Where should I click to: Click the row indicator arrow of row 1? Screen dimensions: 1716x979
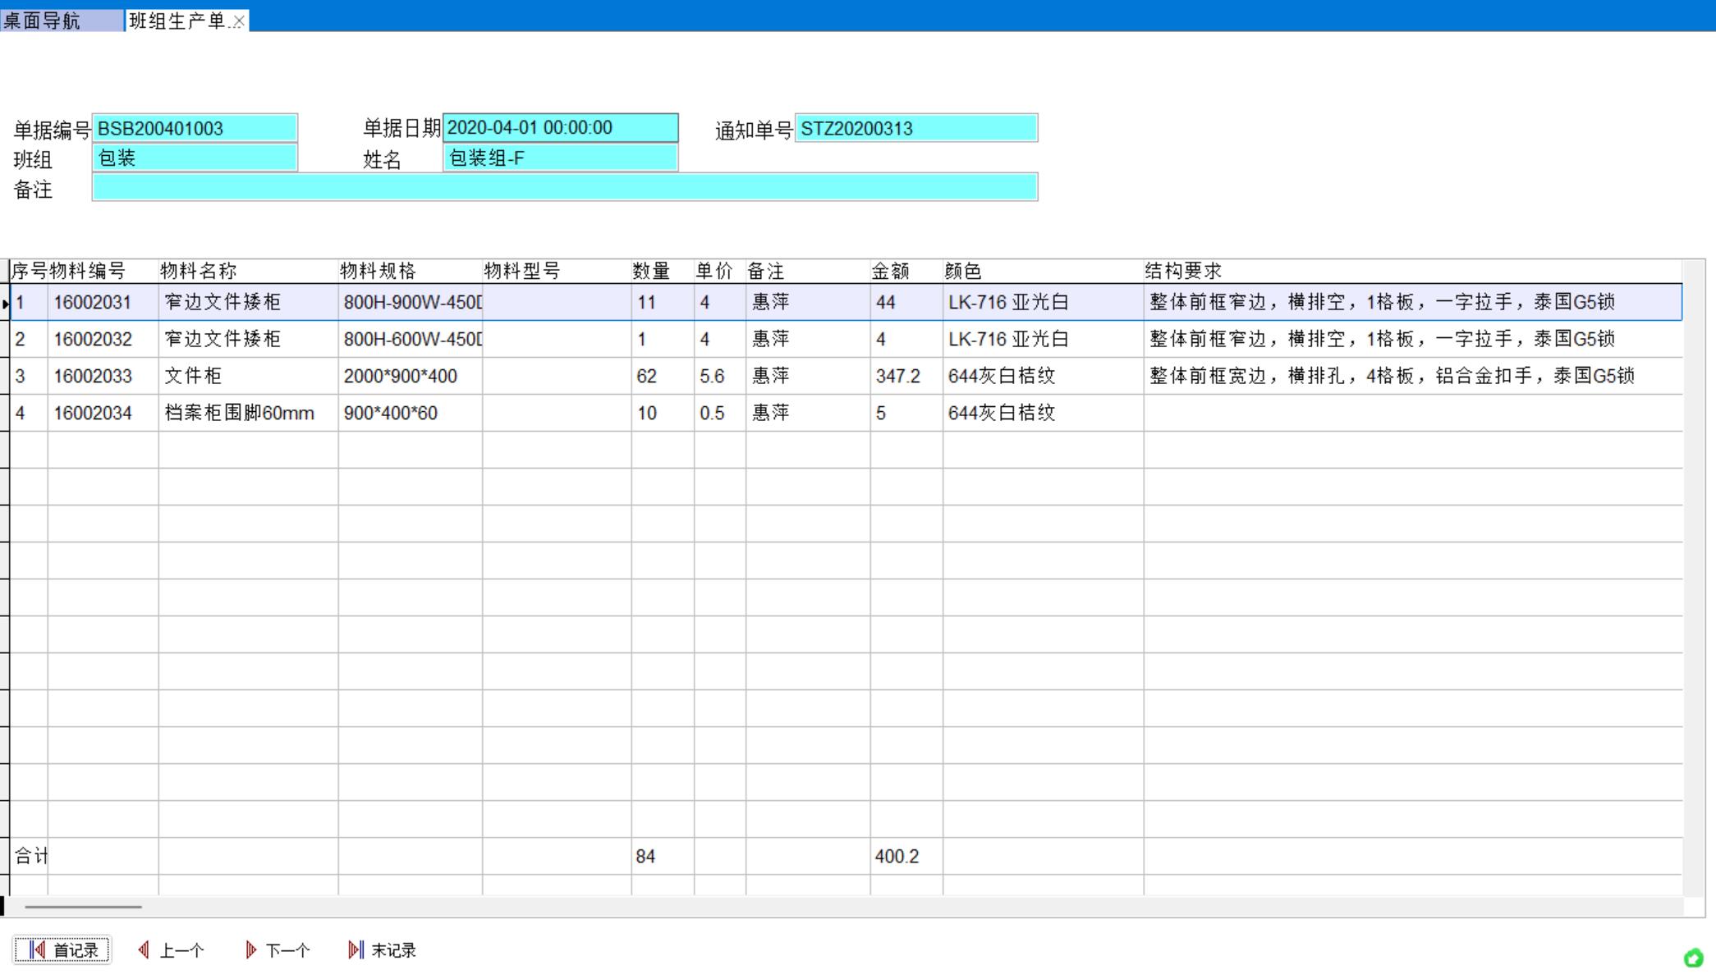pos(6,304)
